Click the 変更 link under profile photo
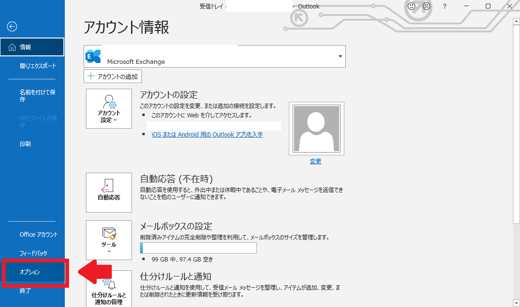Image resolution: width=520 pixels, height=307 pixels. 316,161
